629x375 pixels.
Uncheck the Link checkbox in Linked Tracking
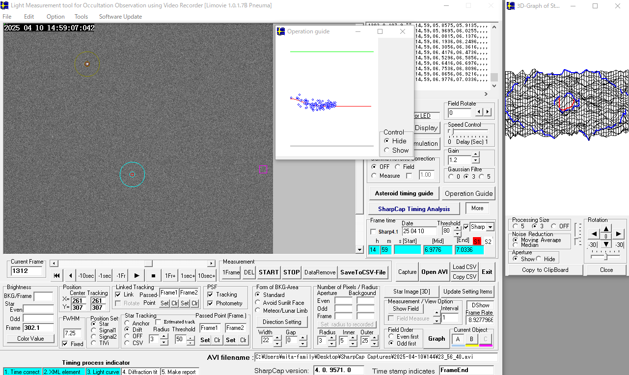point(118,295)
